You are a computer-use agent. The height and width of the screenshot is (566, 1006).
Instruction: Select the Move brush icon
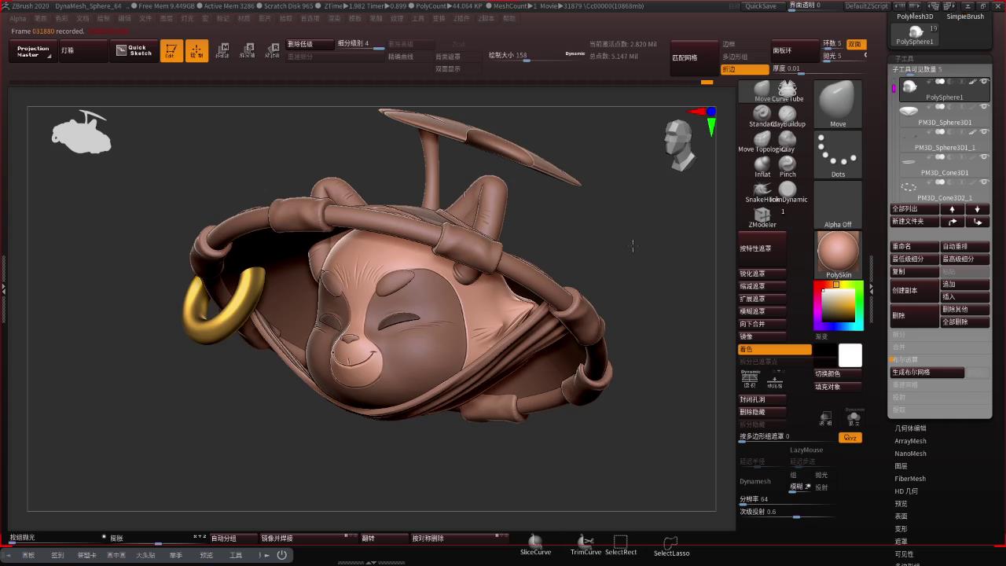tap(762, 89)
